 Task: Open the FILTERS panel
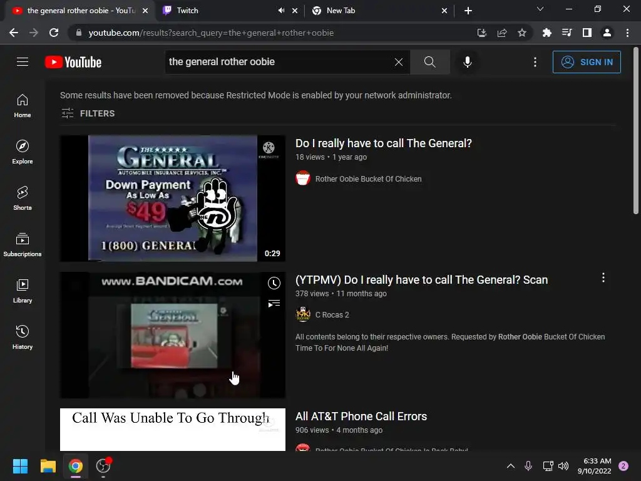88,113
